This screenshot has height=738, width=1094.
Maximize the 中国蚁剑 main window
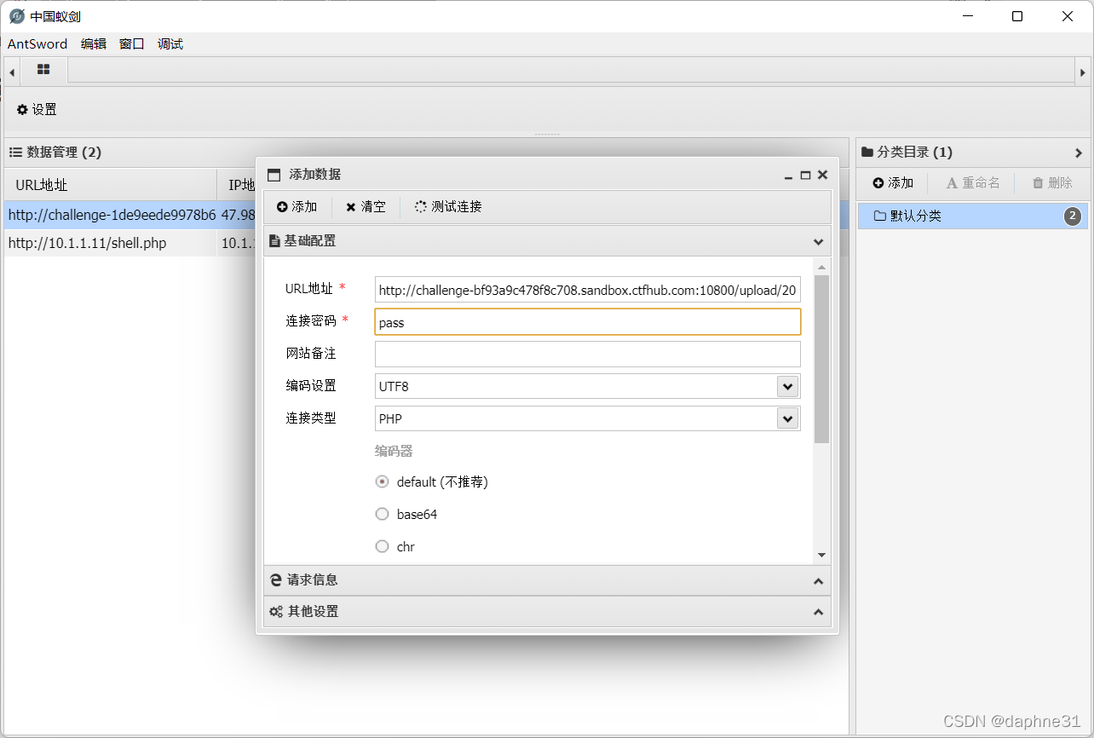click(x=1017, y=16)
